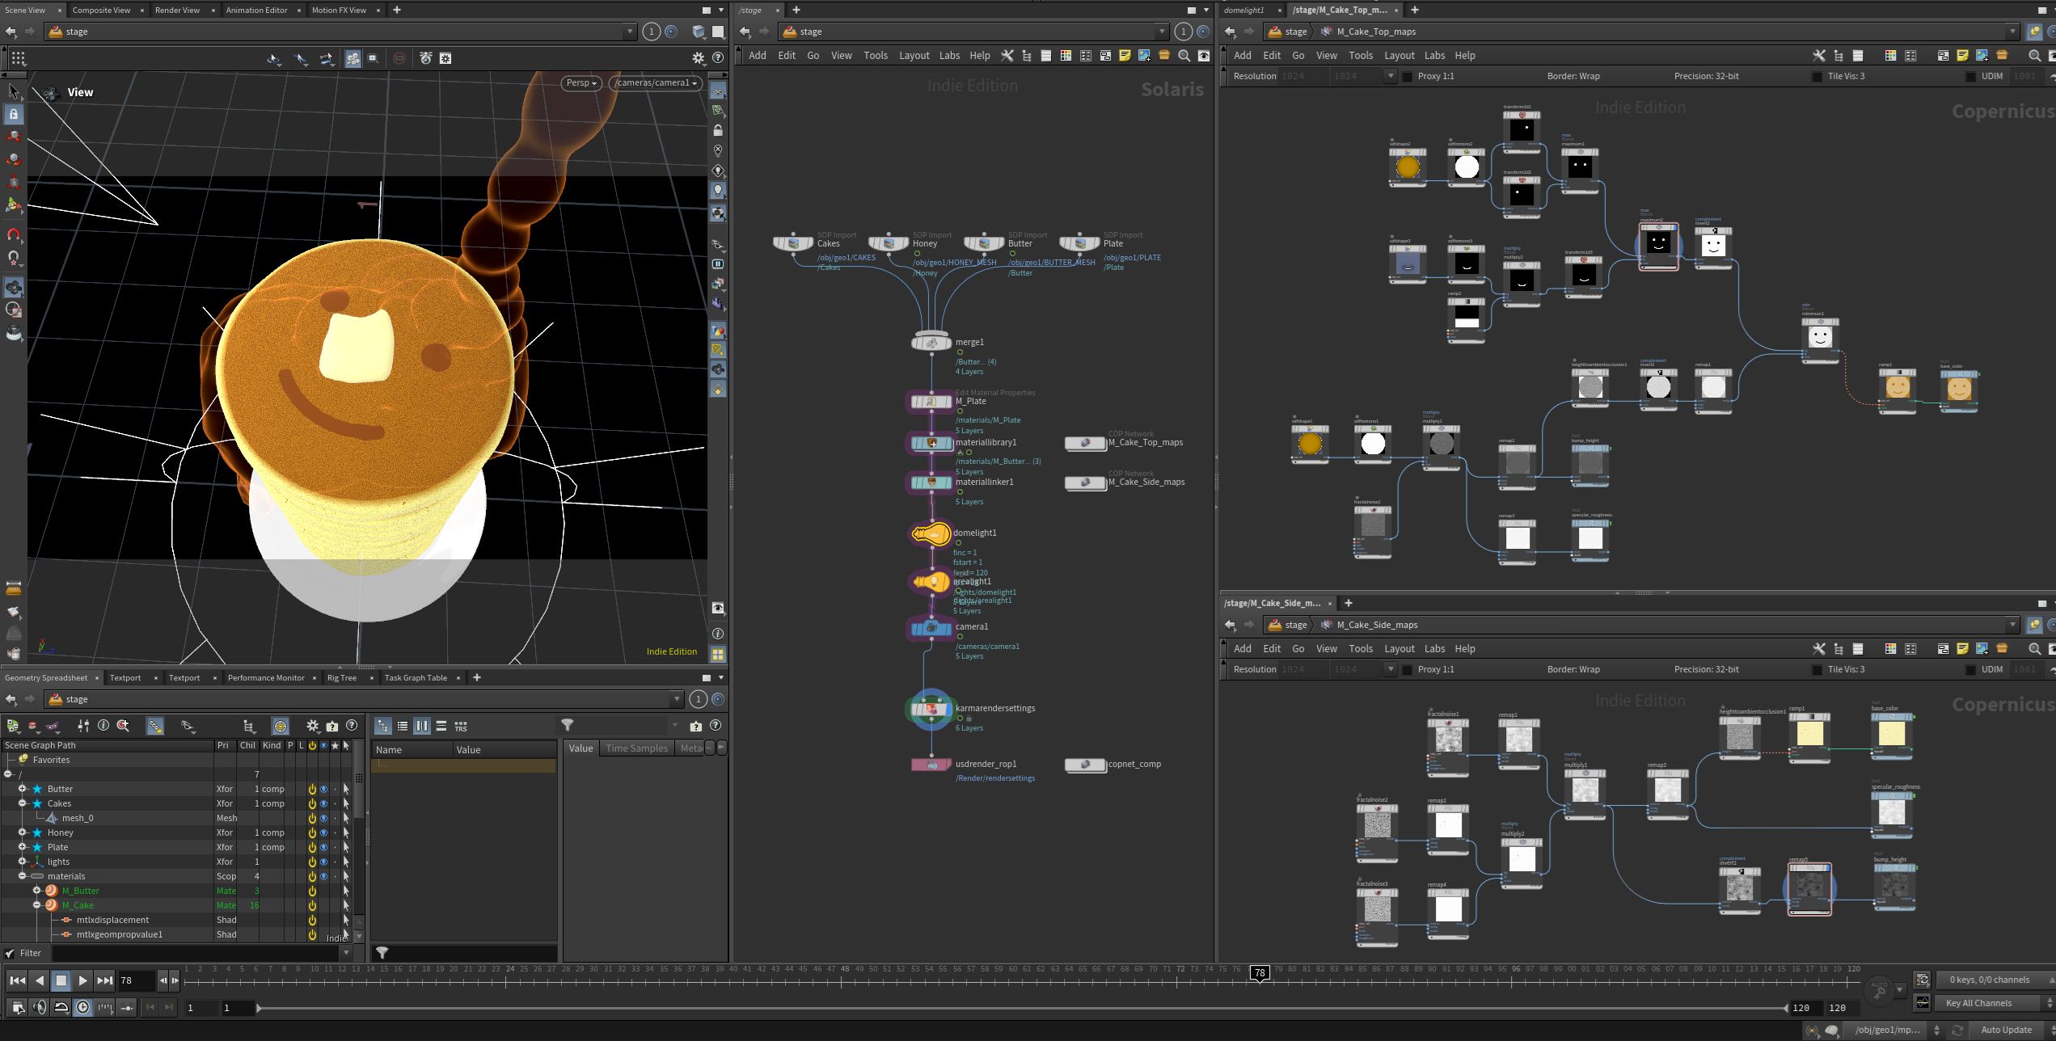Toggle the Proxy 1:1 checkbox

pyautogui.click(x=1407, y=76)
